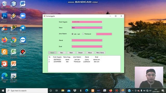
Task: Click the taskbar clock showing 22/01/2021
Action: coord(156,91)
